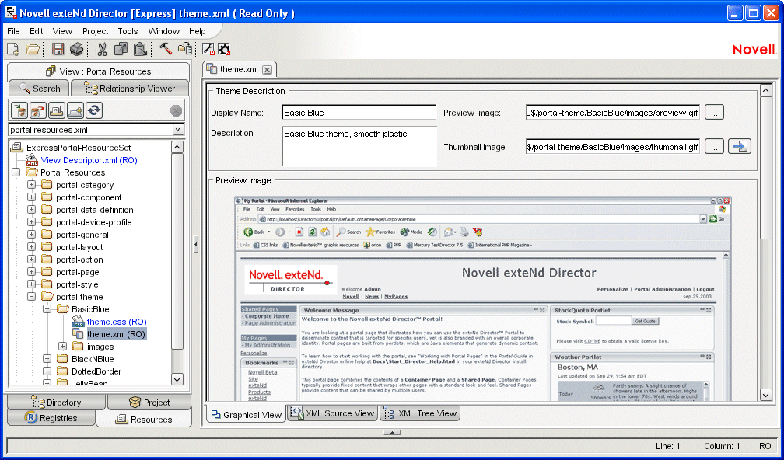Collapse the portal-theme folder

31,297
